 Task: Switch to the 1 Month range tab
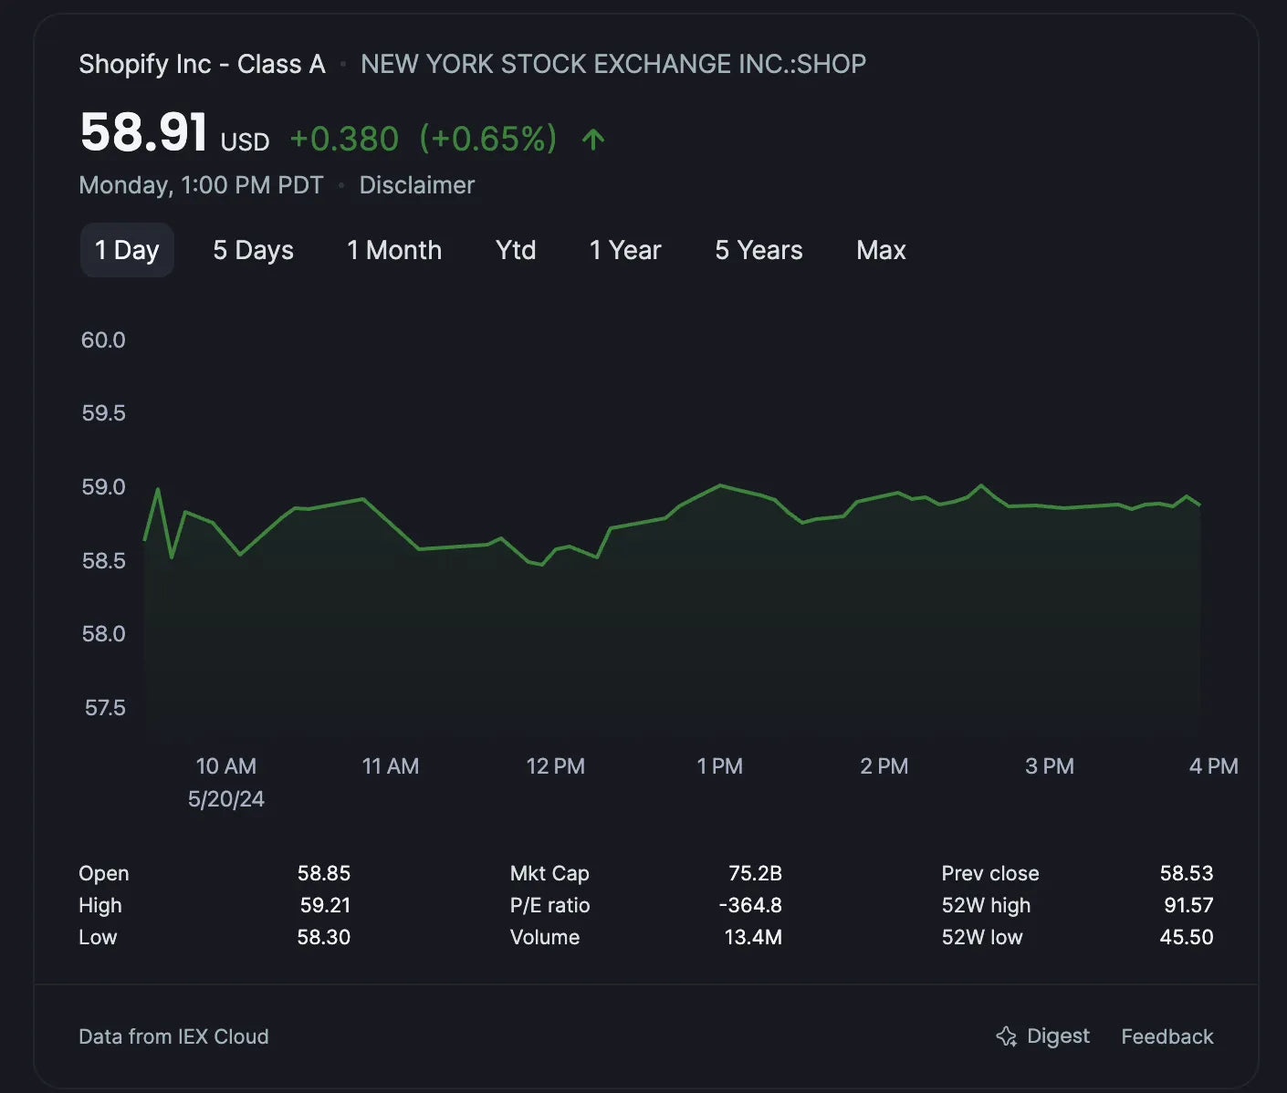tap(394, 250)
